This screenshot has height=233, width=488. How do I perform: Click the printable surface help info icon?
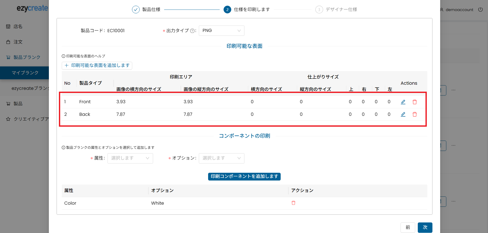tap(64, 56)
